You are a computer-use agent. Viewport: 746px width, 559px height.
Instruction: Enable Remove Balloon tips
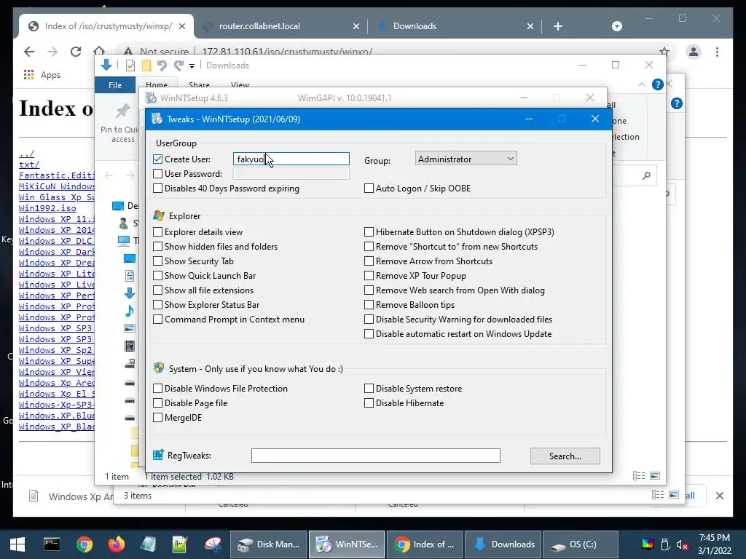coord(369,305)
